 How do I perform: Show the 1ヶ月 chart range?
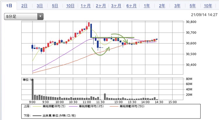pyautogui.click(x=86, y=6)
